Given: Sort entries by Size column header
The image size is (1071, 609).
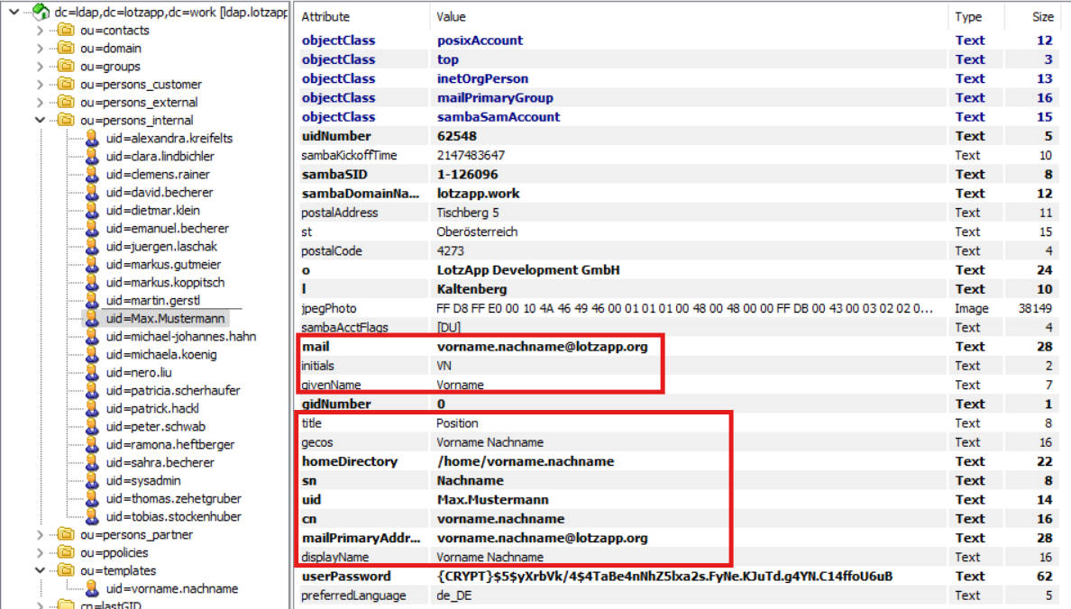Looking at the screenshot, I should (1042, 16).
